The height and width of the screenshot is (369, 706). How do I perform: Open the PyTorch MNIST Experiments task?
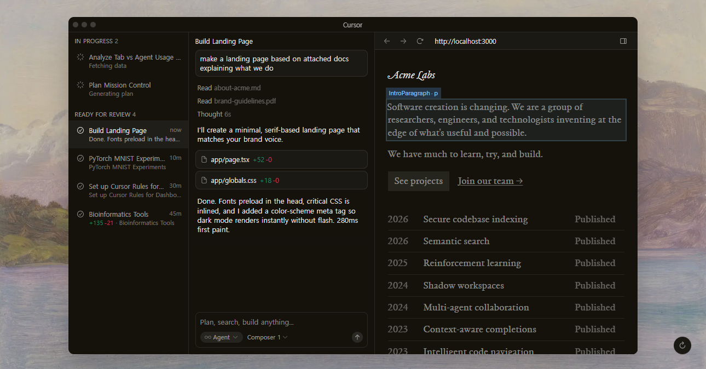click(x=129, y=162)
